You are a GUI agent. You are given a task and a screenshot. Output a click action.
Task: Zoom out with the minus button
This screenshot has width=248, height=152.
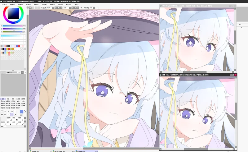point(56,8)
